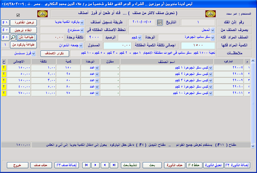Click the الكمية المراد فكها quantity field

198,45
